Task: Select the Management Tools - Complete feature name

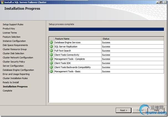Action: point(70,59)
